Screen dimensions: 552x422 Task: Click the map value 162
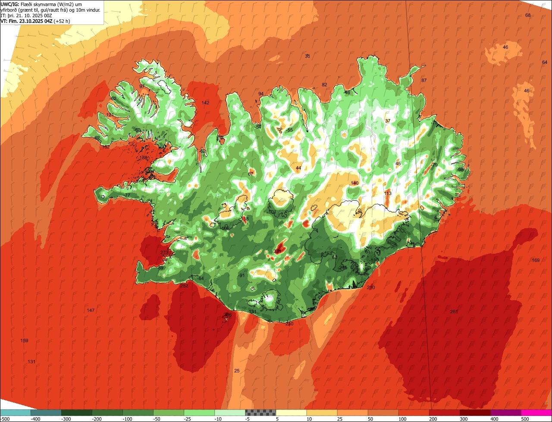tap(106, 147)
